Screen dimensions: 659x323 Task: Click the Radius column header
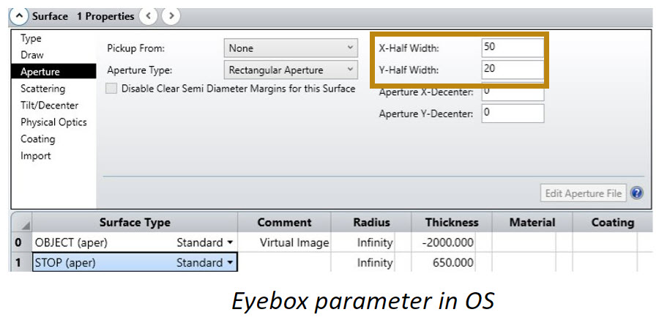click(371, 222)
